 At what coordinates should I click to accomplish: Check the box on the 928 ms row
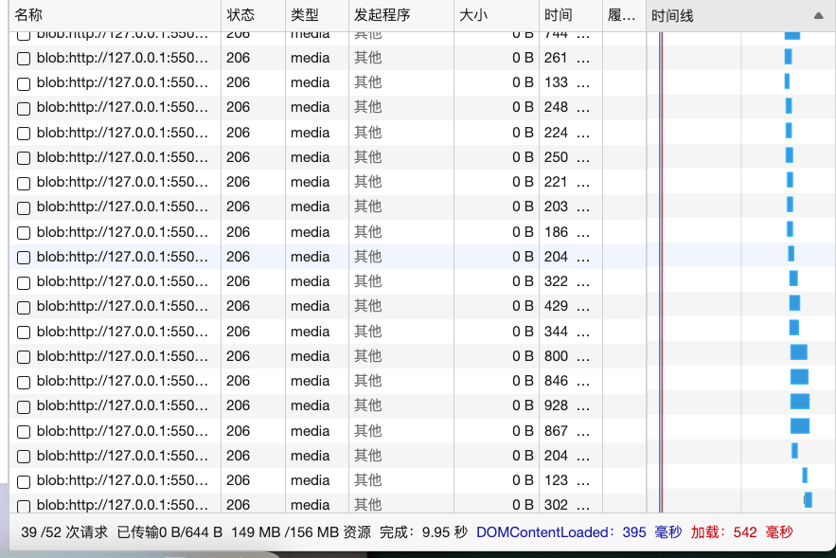pyautogui.click(x=25, y=406)
